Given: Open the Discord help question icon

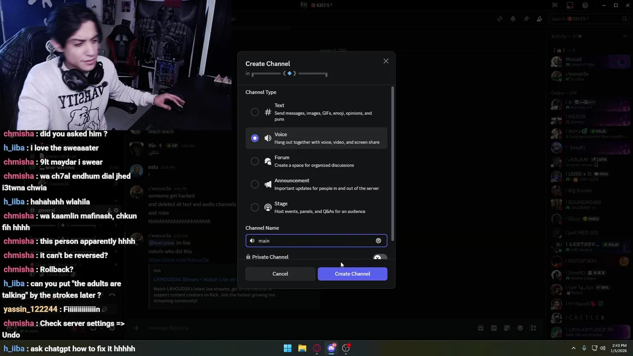Looking at the screenshot, I should tap(585, 5).
